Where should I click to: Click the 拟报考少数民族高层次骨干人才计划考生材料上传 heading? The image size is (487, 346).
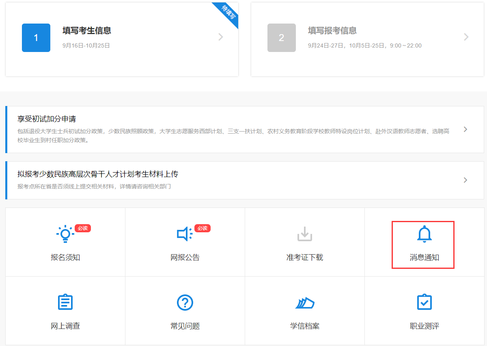[x=98, y=174]
